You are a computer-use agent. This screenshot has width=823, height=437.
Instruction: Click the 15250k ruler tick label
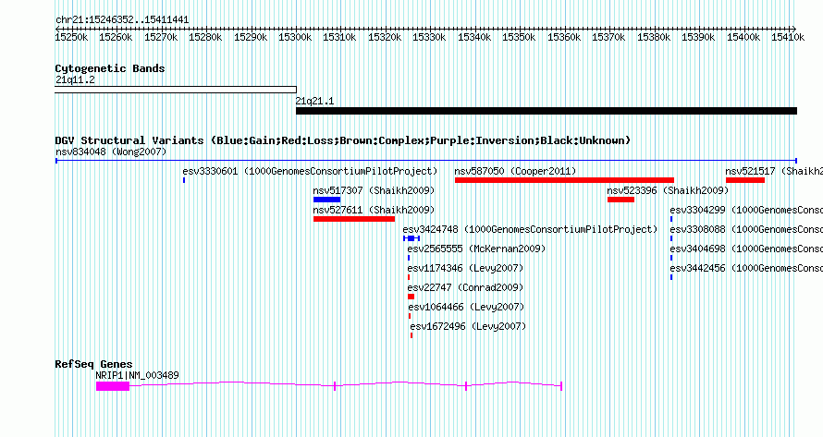click(x=71, y=37)
